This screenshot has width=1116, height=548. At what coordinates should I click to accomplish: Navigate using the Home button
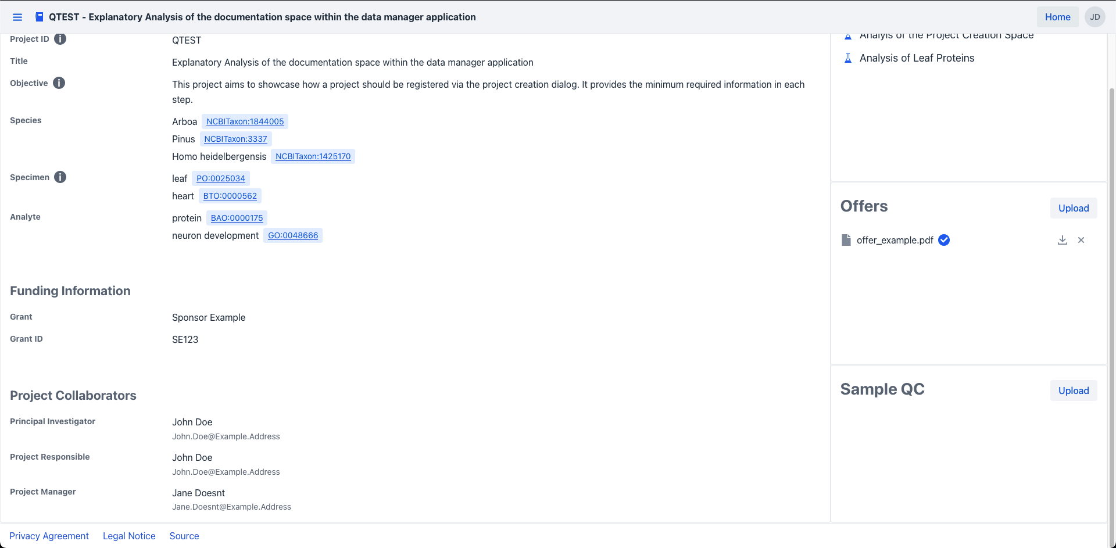pos(1057,17)
